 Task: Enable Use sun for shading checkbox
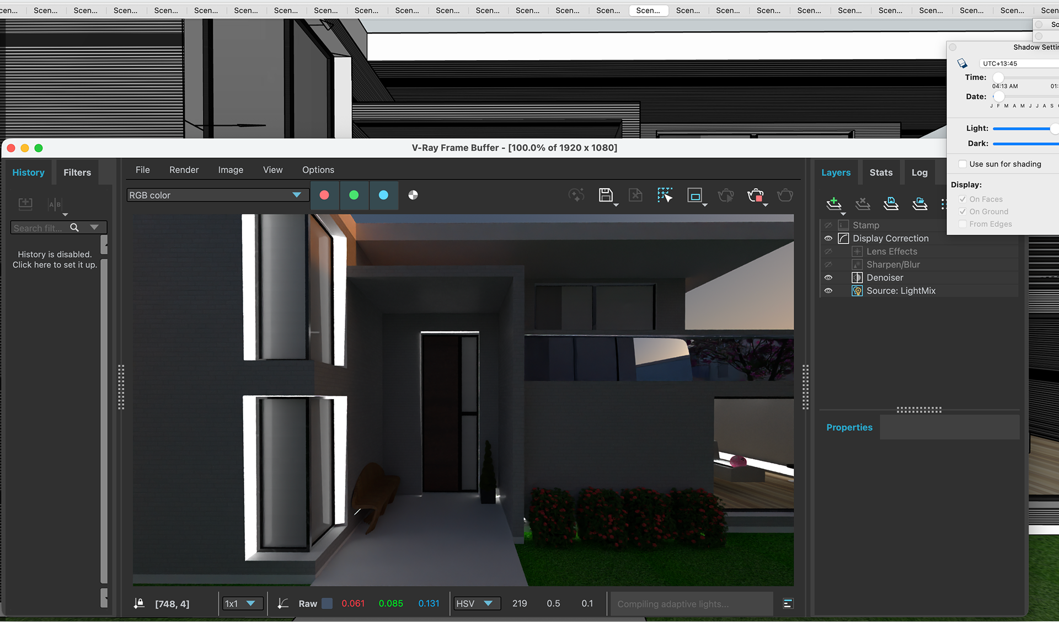(962, 164)
